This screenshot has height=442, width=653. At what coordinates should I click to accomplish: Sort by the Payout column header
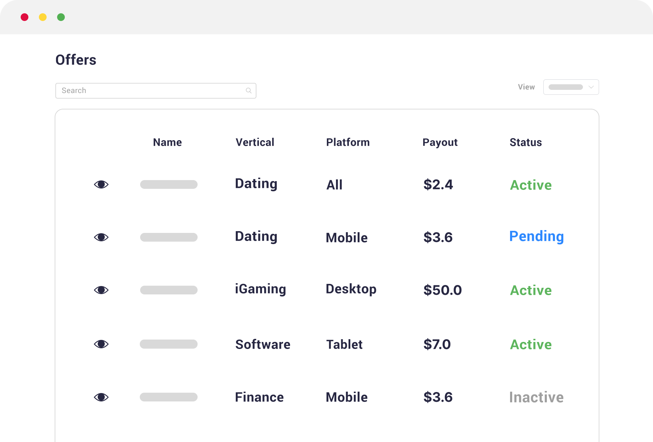point(440,142)
